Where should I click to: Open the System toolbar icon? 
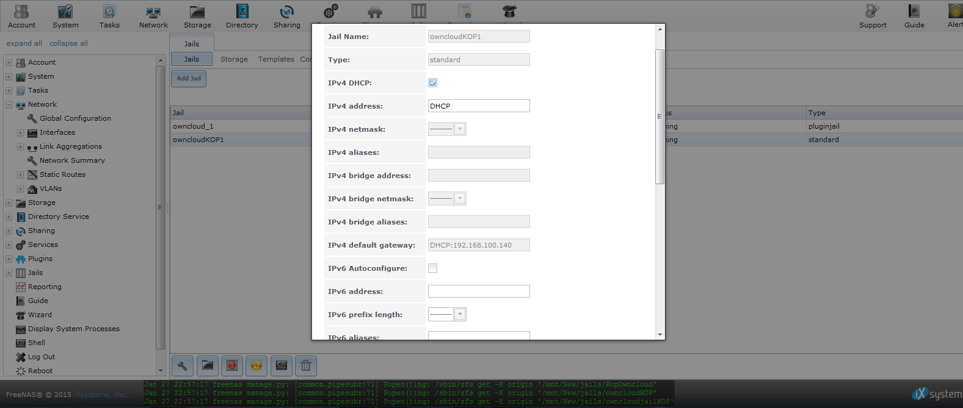pos(65,16)
